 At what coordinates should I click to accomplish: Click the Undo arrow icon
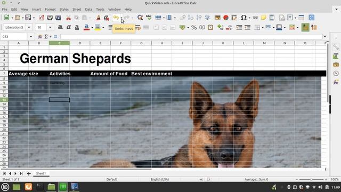coord(116,18)
